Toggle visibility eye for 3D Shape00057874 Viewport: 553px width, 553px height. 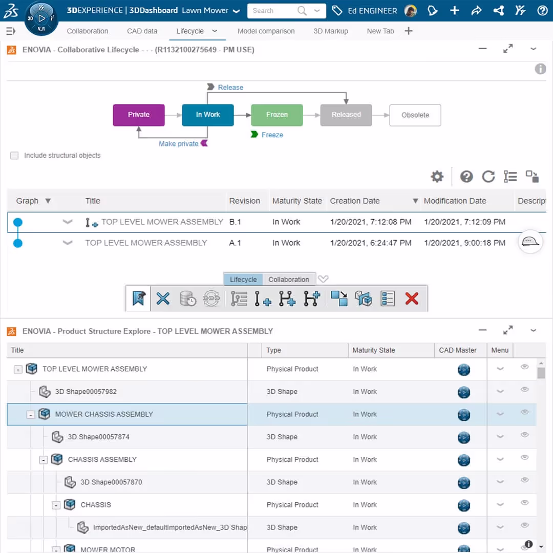click(524, 435)
